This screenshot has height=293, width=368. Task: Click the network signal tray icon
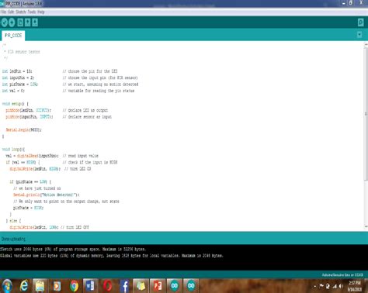pyautogui.click(x=335, y=286)
